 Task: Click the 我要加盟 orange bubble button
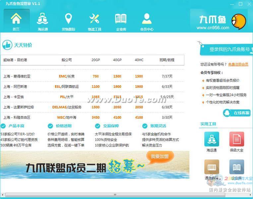[x=160, y=156]
